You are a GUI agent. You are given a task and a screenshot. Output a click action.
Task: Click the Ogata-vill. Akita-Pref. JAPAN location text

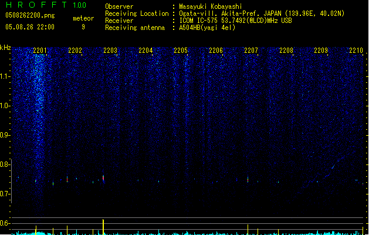coord(262,14)
